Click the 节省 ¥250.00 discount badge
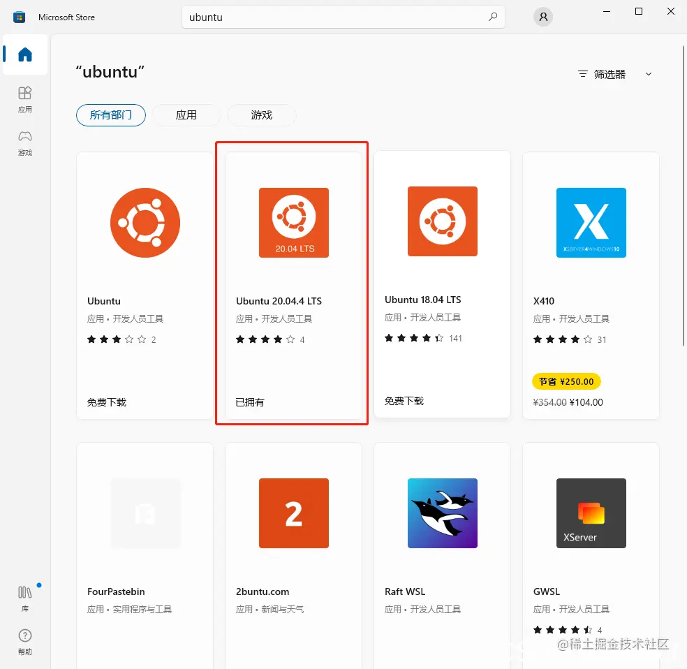The width and height of the screenshot is (687, 669). coord(566,381)
